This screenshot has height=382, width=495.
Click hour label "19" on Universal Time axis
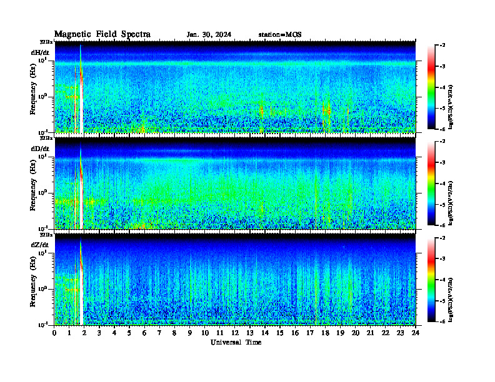(x=340, y=333)
